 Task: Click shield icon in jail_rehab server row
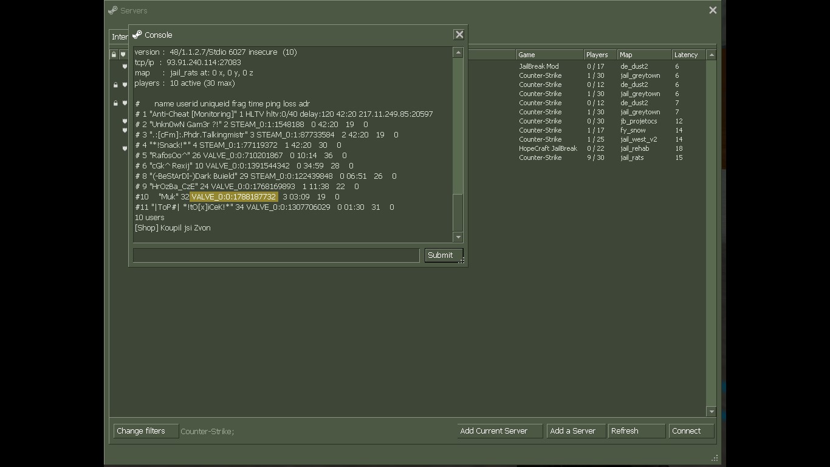125,148
